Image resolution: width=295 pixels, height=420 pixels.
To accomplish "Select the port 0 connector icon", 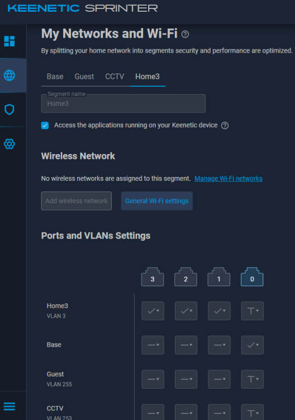I will pos(252,277).
